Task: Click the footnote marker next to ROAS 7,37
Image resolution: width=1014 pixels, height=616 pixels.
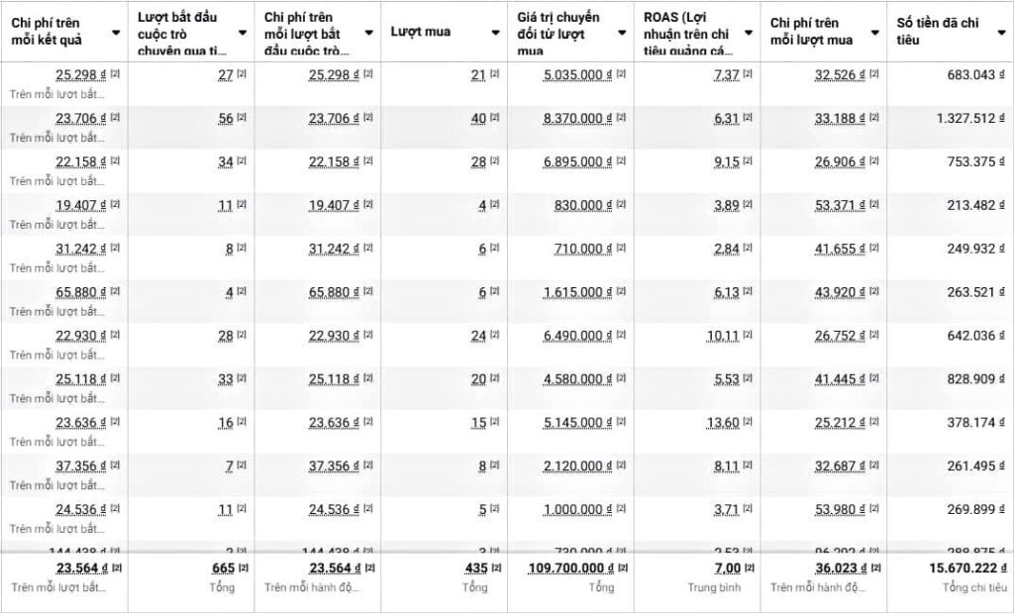Action: coord(748,74)
